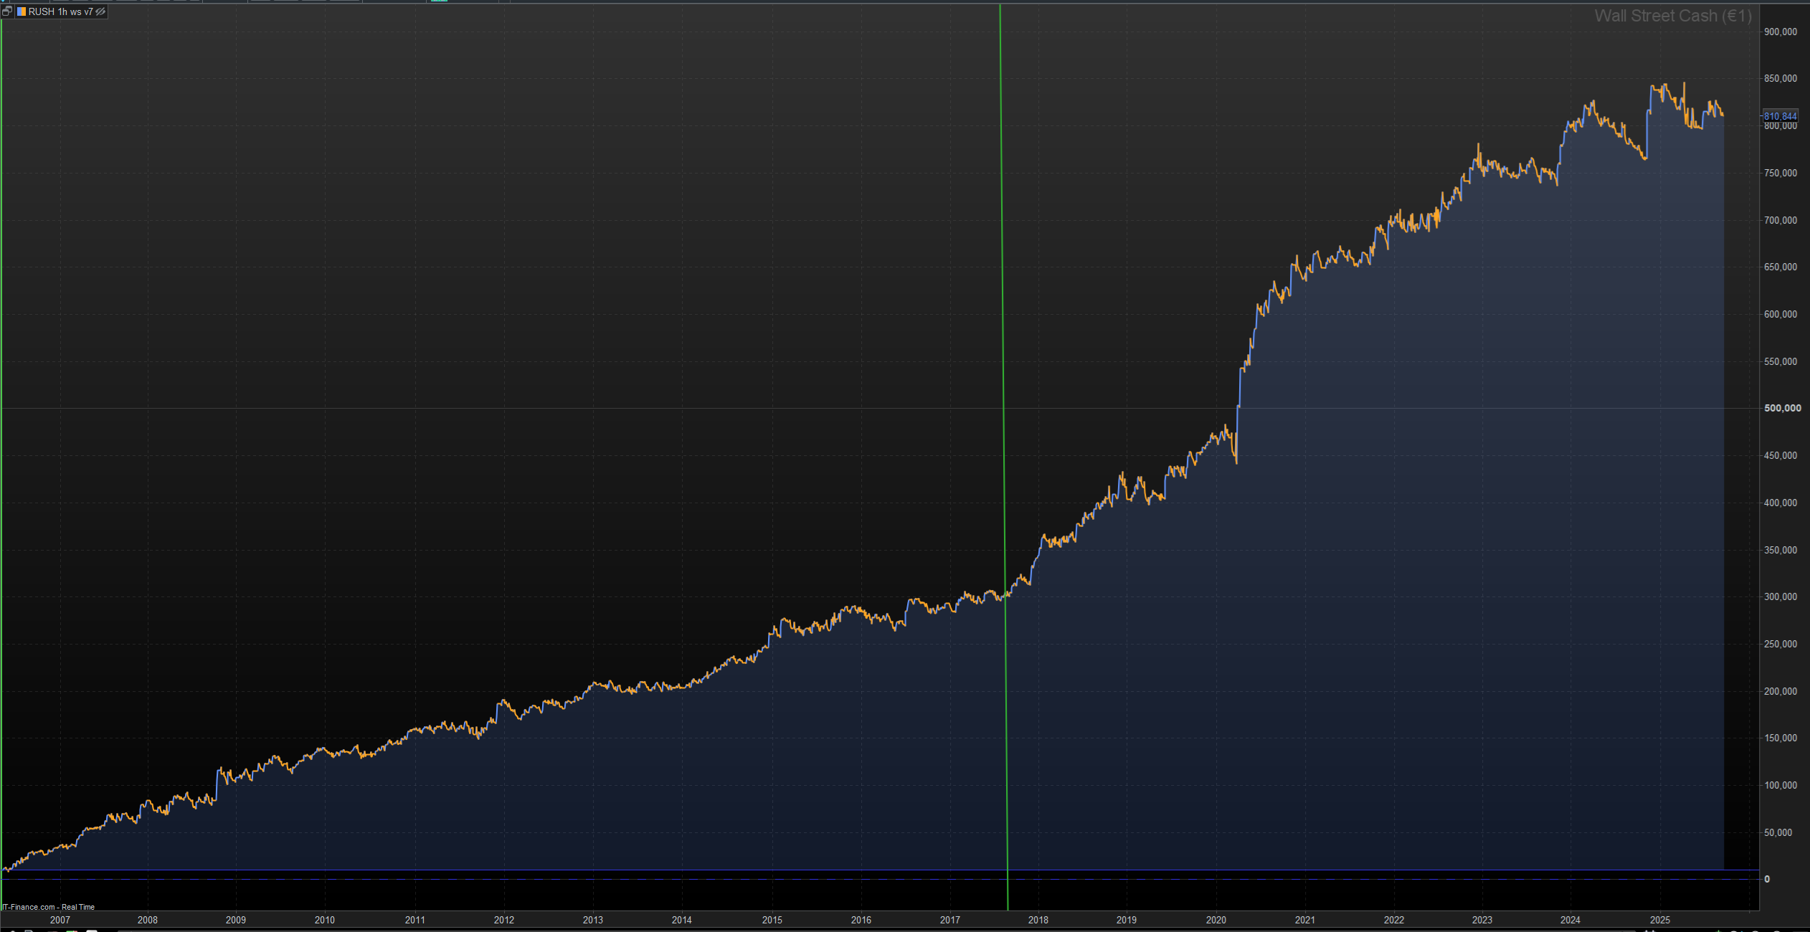Click the 100,000 label on price axis
The height and width of the screenshot is (932, 1810).
(x=1780, y=785)
